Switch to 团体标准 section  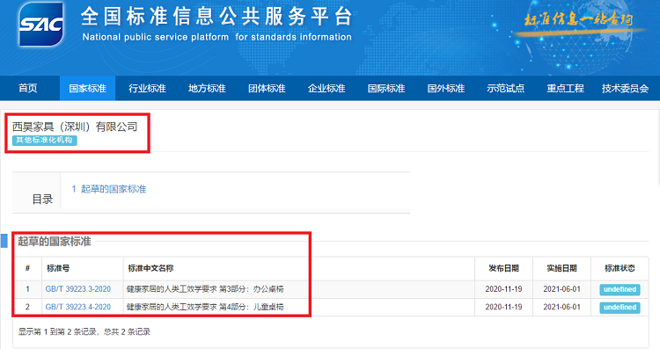click(x=267, y=88)
